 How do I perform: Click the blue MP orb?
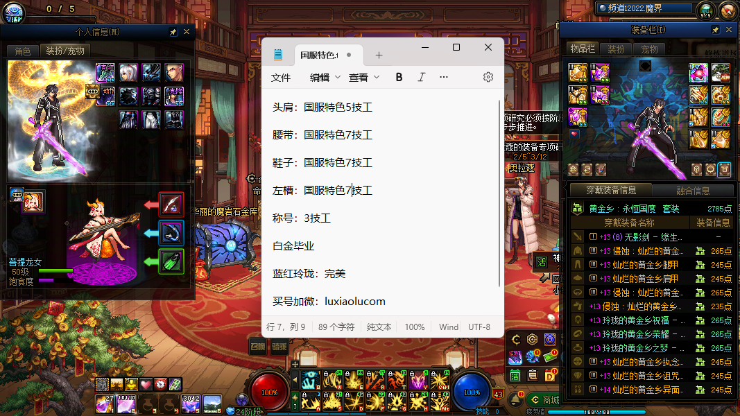tap(472, 391)
